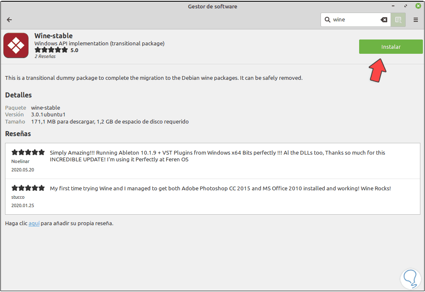Close the Gestor de software window
Image resolution: width=425 pixels, height=292 pixels.
coord(418,6)
